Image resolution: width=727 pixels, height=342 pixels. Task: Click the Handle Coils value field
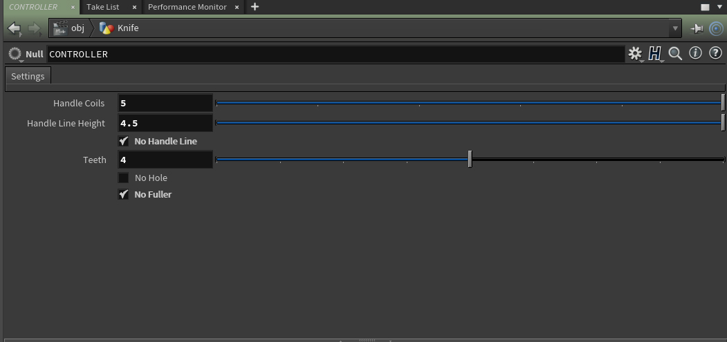coord(165,103)
